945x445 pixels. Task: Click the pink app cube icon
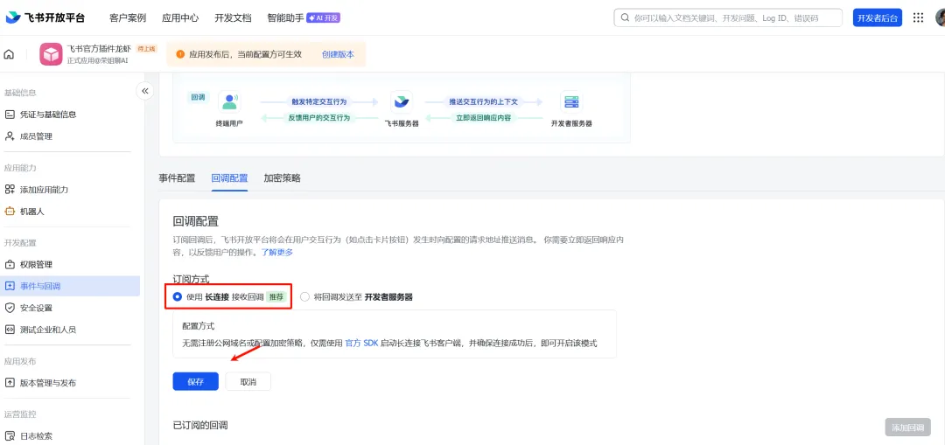[x=52, y=54]
